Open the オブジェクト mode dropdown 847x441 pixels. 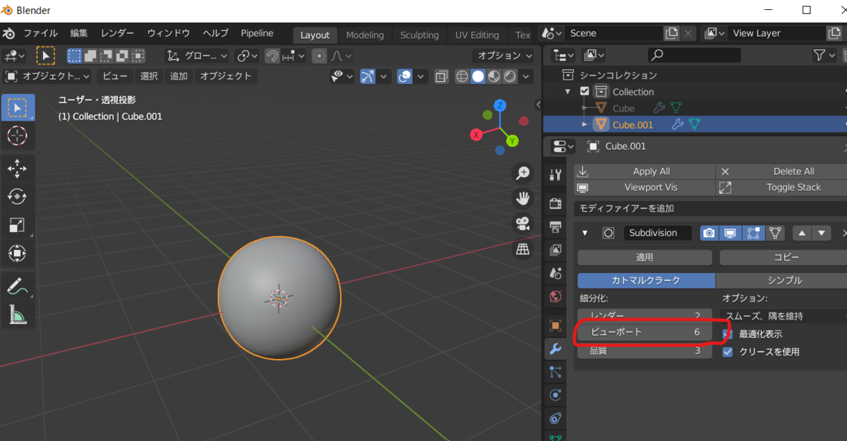tap(47, 76)
